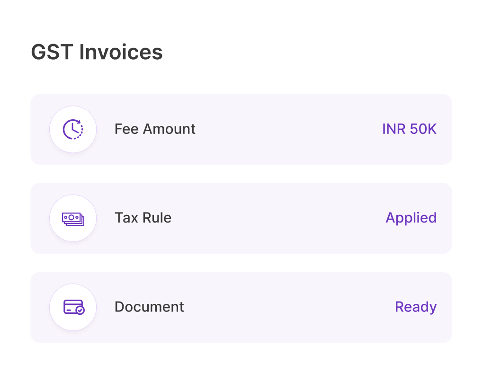Select the Fee Amount label
The width and height of the screenshot is (483, 382).
(x=155, y=129)
